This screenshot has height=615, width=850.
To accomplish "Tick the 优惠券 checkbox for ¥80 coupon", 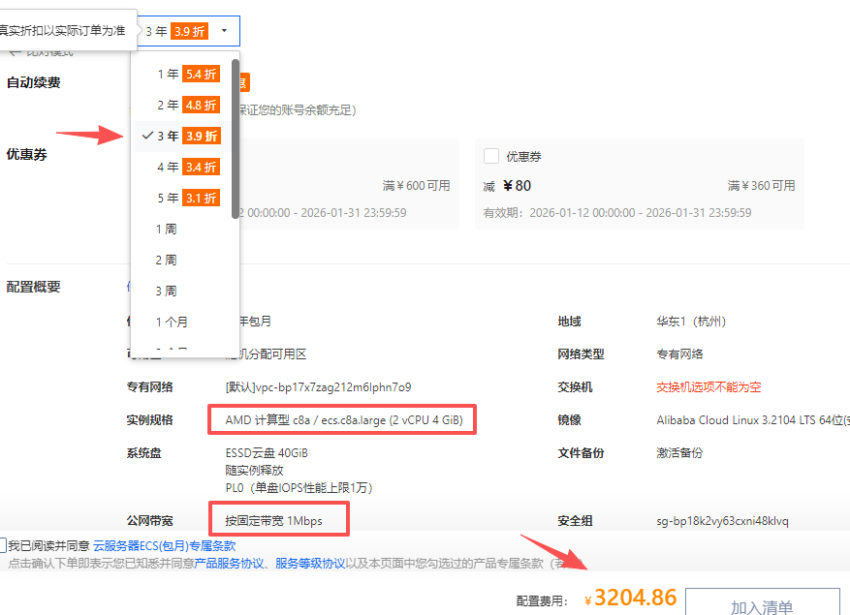I will click(x=491, y=156).
